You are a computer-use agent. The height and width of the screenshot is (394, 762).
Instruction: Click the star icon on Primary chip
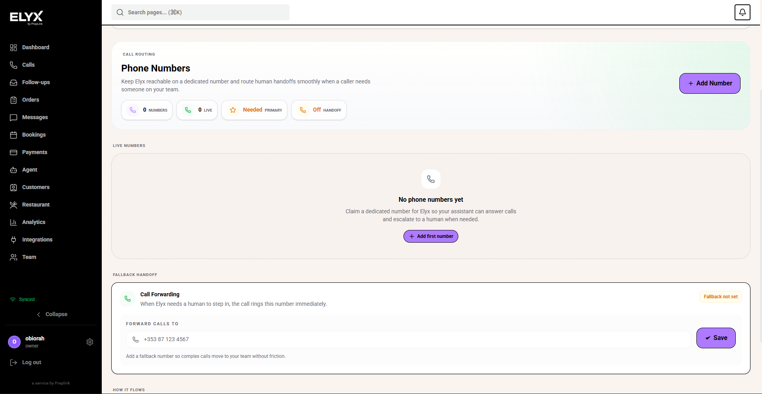click(233, 110)
